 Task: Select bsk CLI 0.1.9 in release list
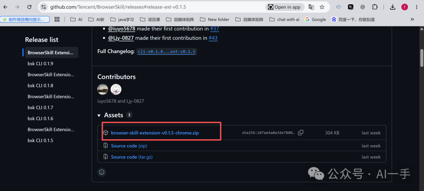[x=40, y=64]
